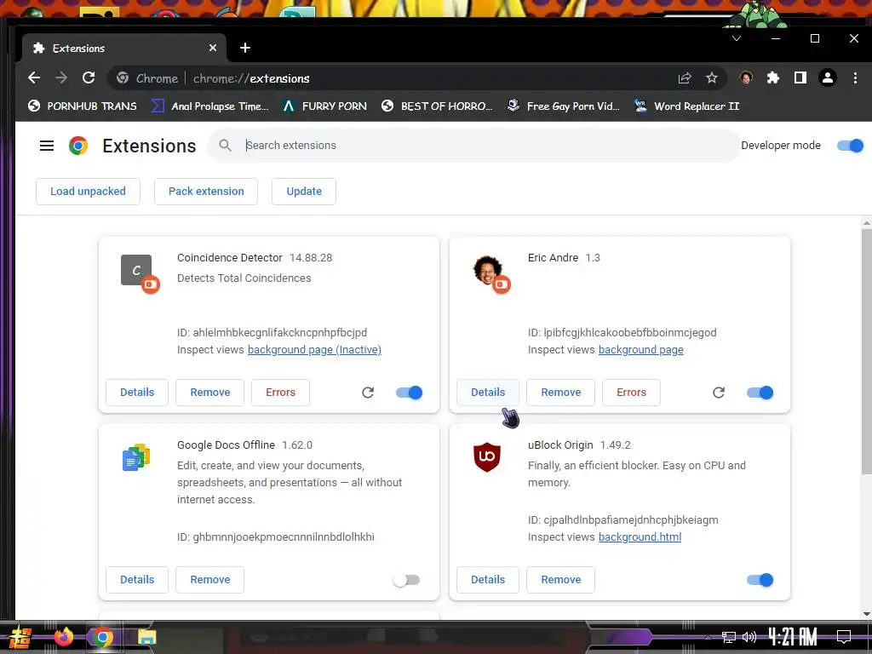
Task: Reload the page with the refresh icon
Action: 89,77
